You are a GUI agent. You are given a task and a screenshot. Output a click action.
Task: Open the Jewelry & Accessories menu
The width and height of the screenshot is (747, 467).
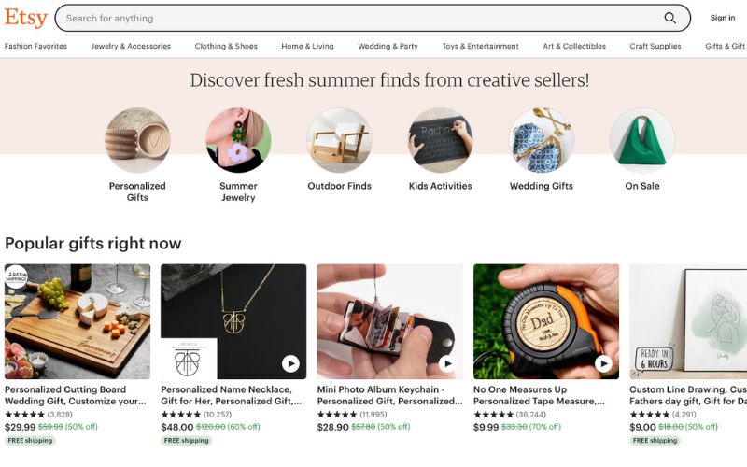131,46
